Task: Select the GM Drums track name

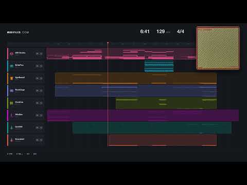Action: point(20,52)
